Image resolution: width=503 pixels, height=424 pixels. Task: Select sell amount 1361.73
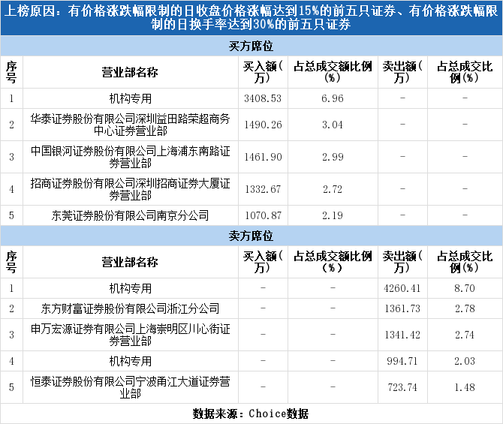(402, 309)
